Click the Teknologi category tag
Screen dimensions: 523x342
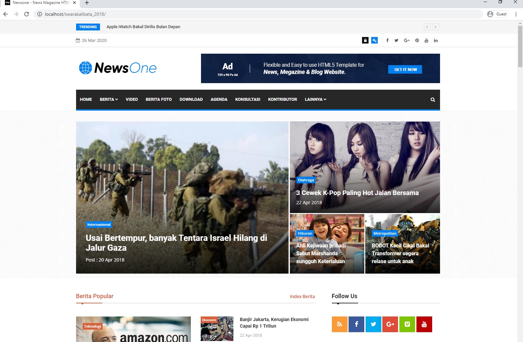[x=92, y=326]
